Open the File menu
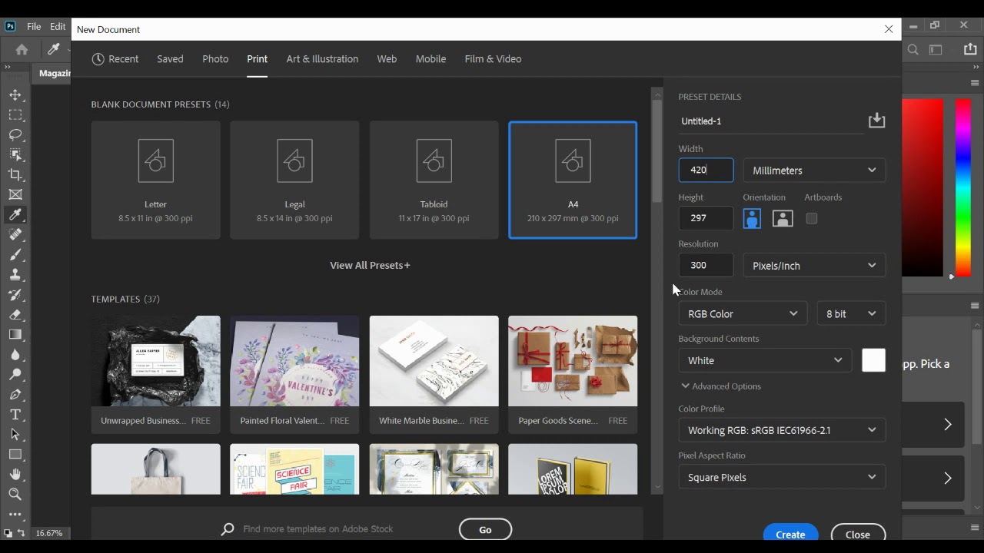 click(x=34, y=26)
